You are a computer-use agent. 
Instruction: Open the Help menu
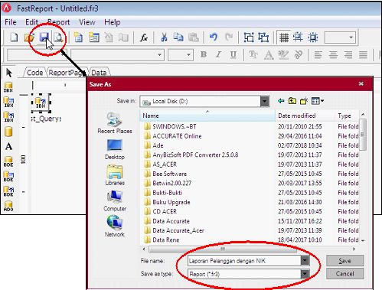(113, 22)
